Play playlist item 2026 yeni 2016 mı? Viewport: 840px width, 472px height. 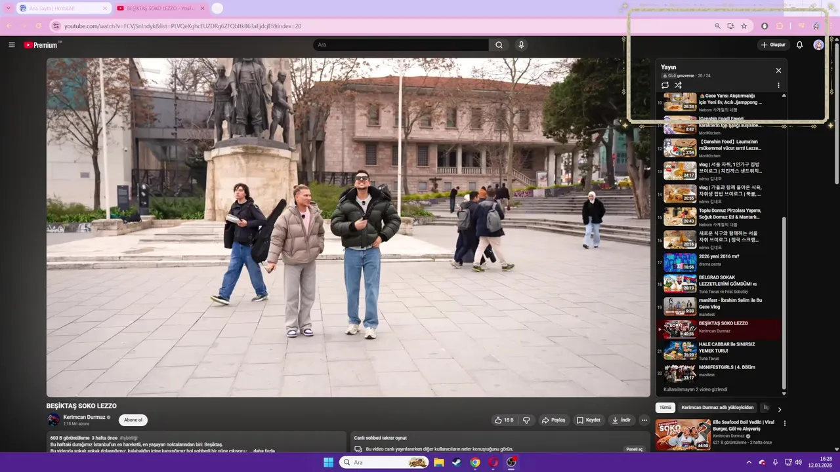click(x=719, y=262)
